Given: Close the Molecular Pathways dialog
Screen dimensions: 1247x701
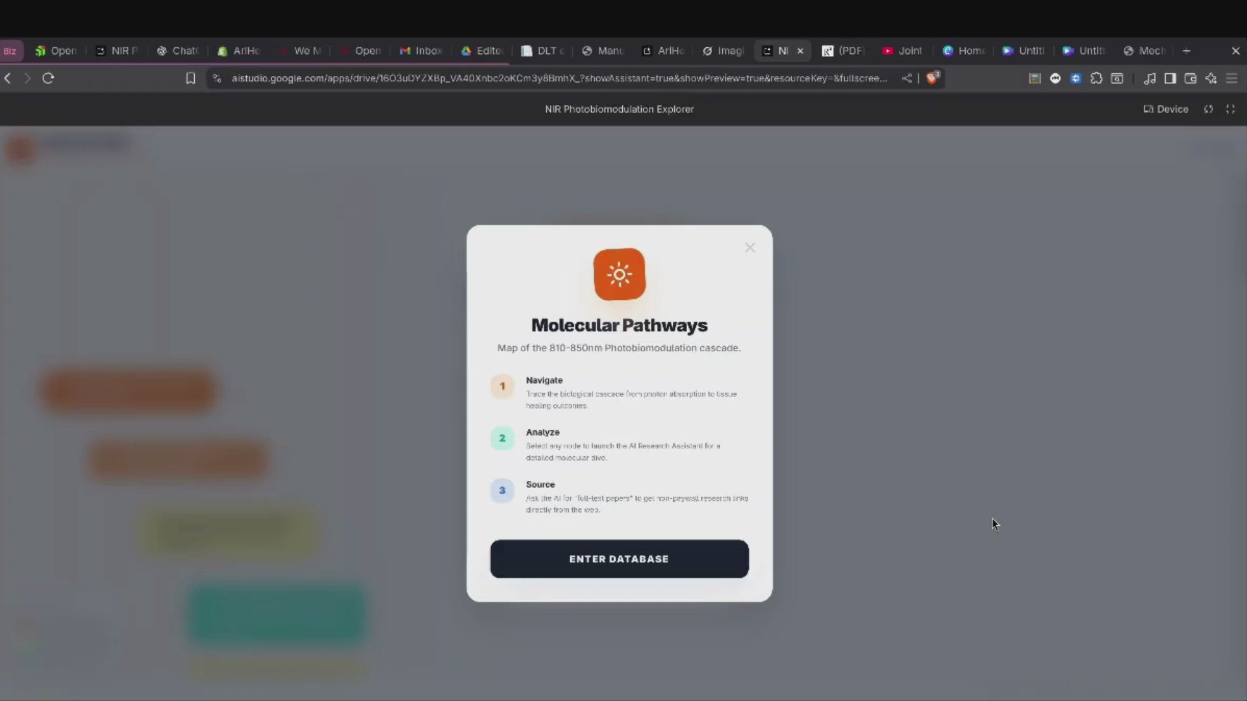Looking at the screenshot, I should click(749, 247).
